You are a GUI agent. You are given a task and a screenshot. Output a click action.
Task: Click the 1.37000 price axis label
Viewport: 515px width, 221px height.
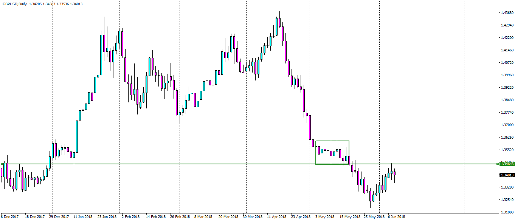pos(507,125)
